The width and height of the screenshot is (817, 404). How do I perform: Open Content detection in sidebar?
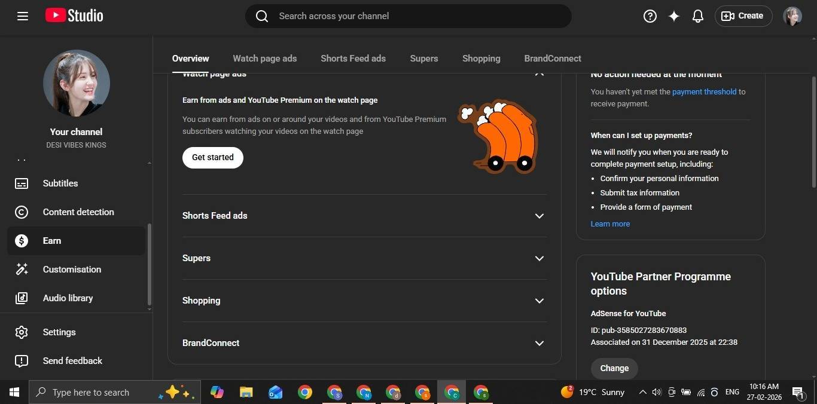(x=78, y=212)
